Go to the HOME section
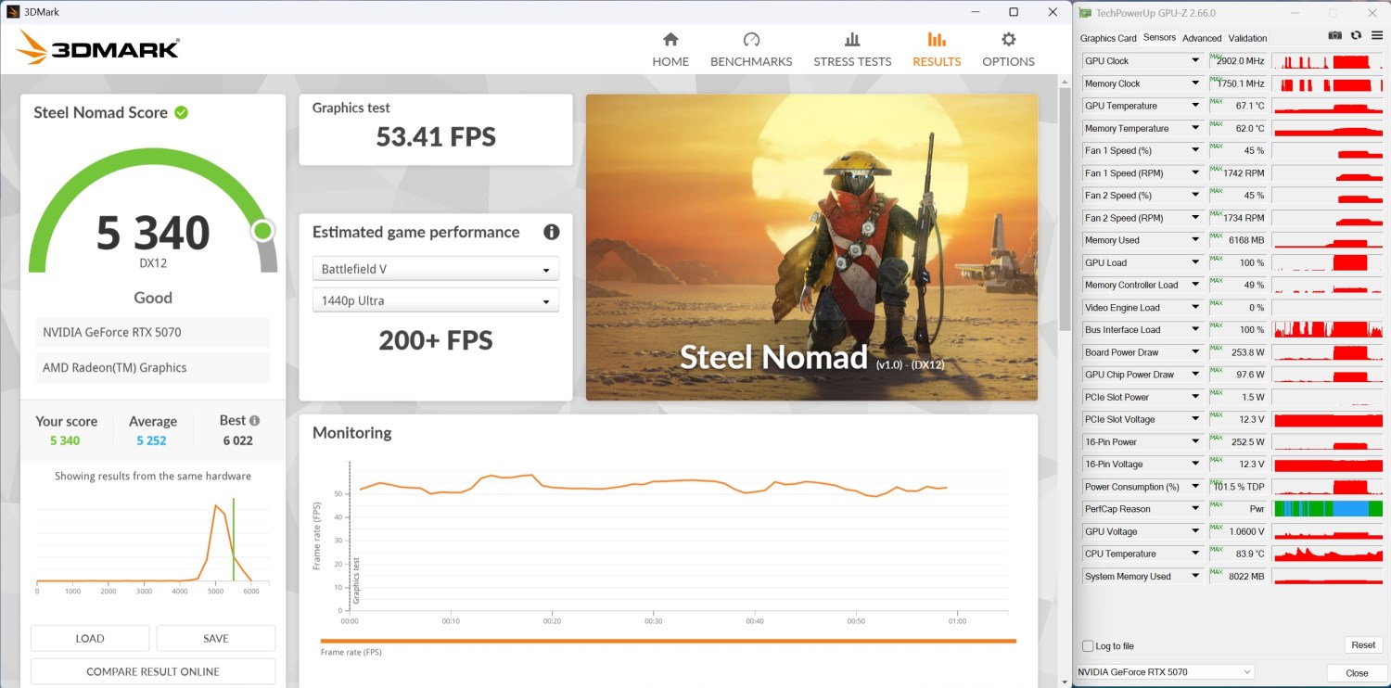 click(x=670, y=50)
